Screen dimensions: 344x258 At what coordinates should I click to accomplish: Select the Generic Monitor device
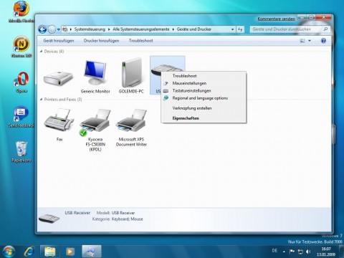(x=95, y=77)
